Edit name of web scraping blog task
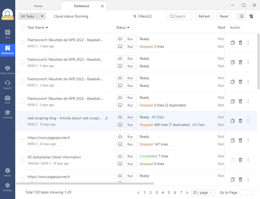 [x=106, y=118]
